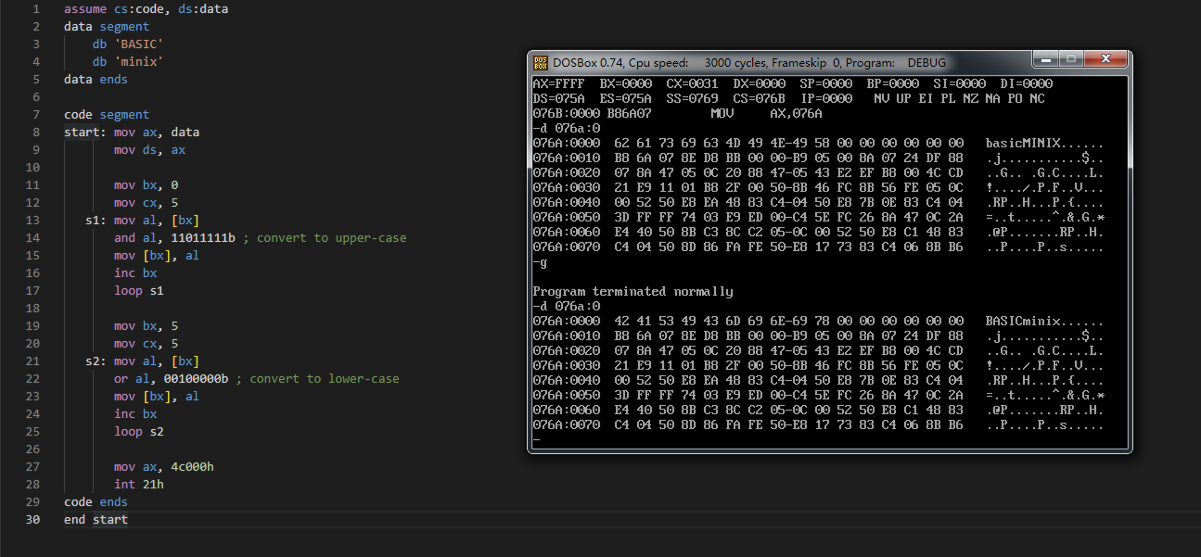Click the 11011111b mask value

tap(203, 238)
